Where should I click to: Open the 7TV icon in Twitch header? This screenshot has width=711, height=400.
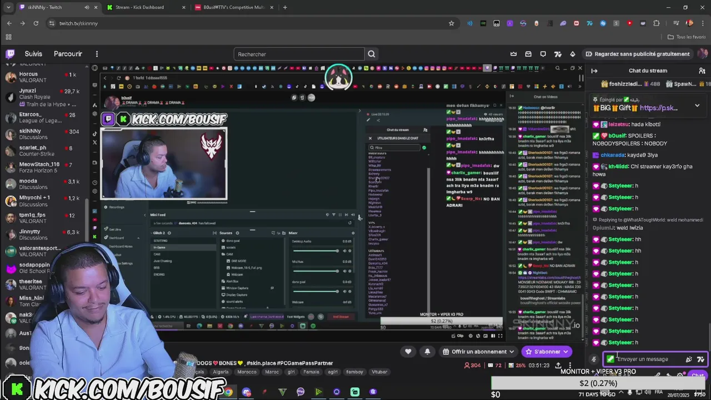[x=558, y=54]
